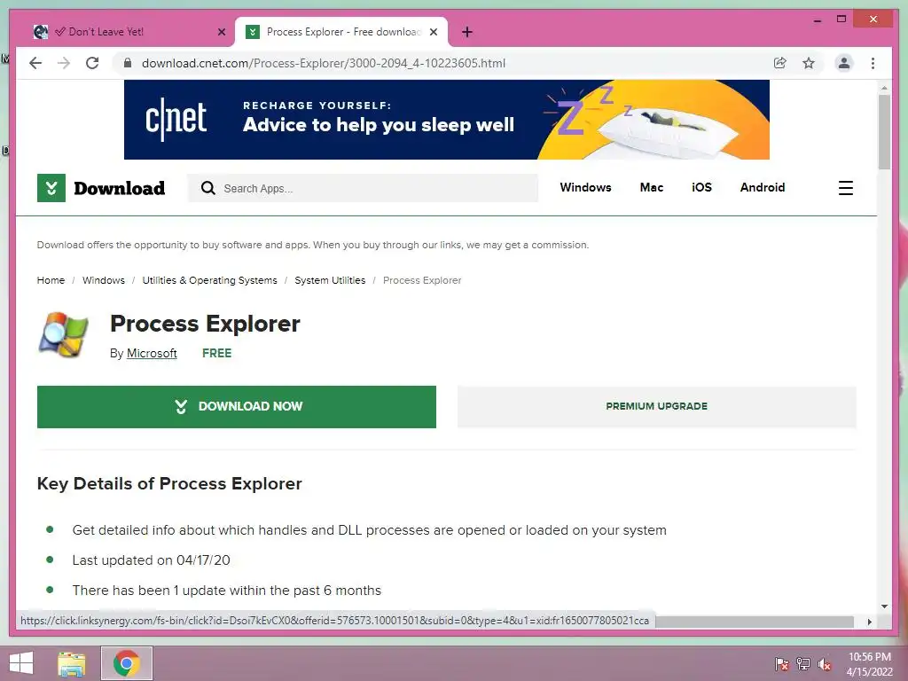Image resolution: width=908 pixels, height=681 pixels.
Task: Reload the page with the refresh icon
Action: (92, 63)
